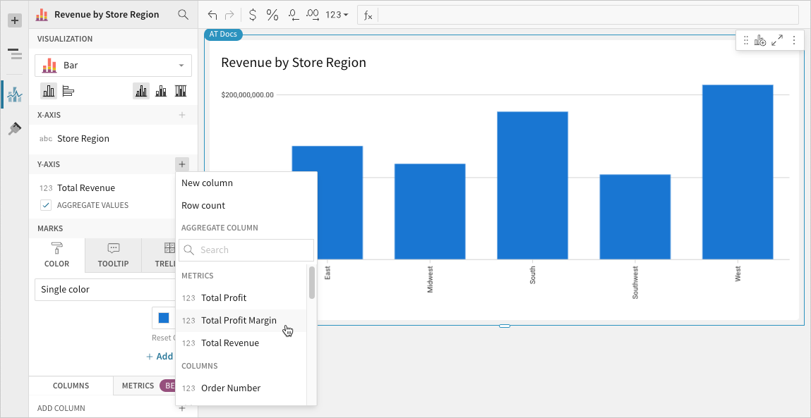Open the Single color dropdown
811x418 pixels.
click(105, 289)
